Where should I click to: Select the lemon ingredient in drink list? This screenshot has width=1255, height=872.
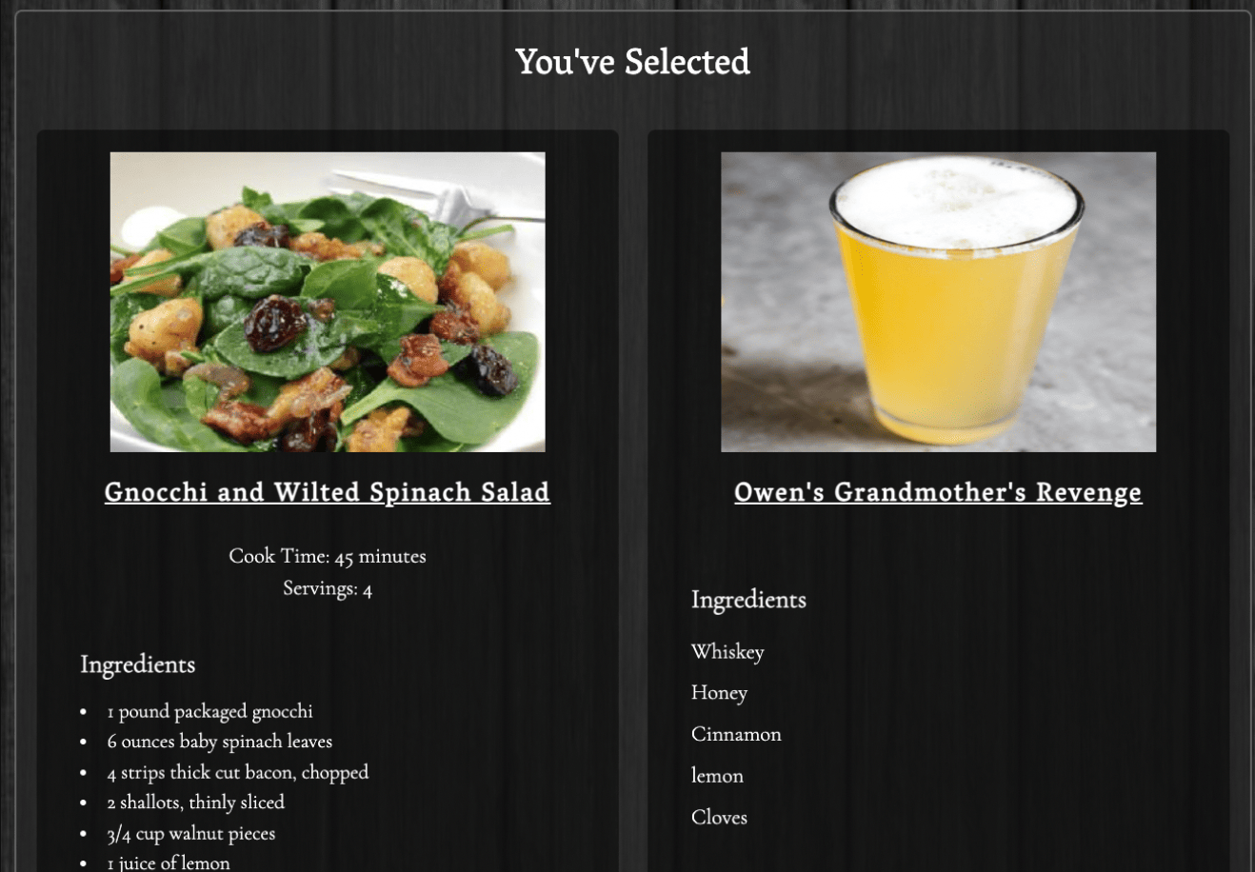[717, 776]
